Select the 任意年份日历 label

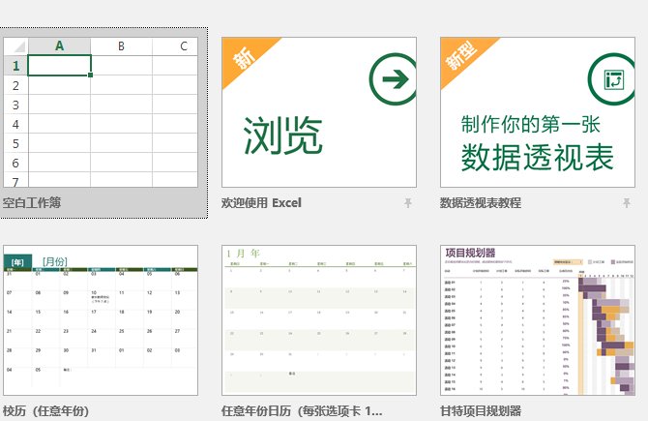[302, 411]
